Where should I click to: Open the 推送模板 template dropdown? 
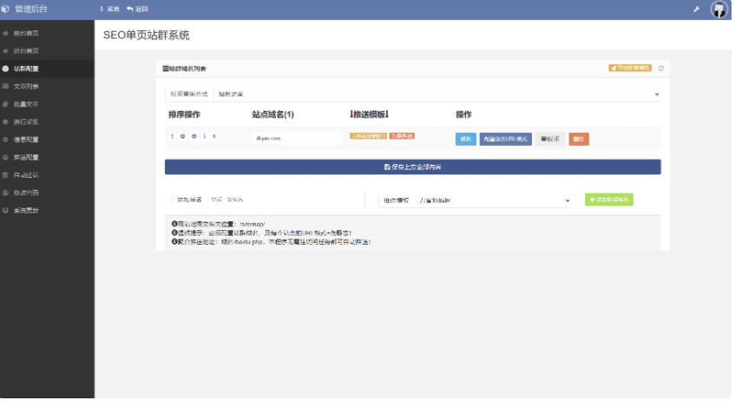click(492, 200)
